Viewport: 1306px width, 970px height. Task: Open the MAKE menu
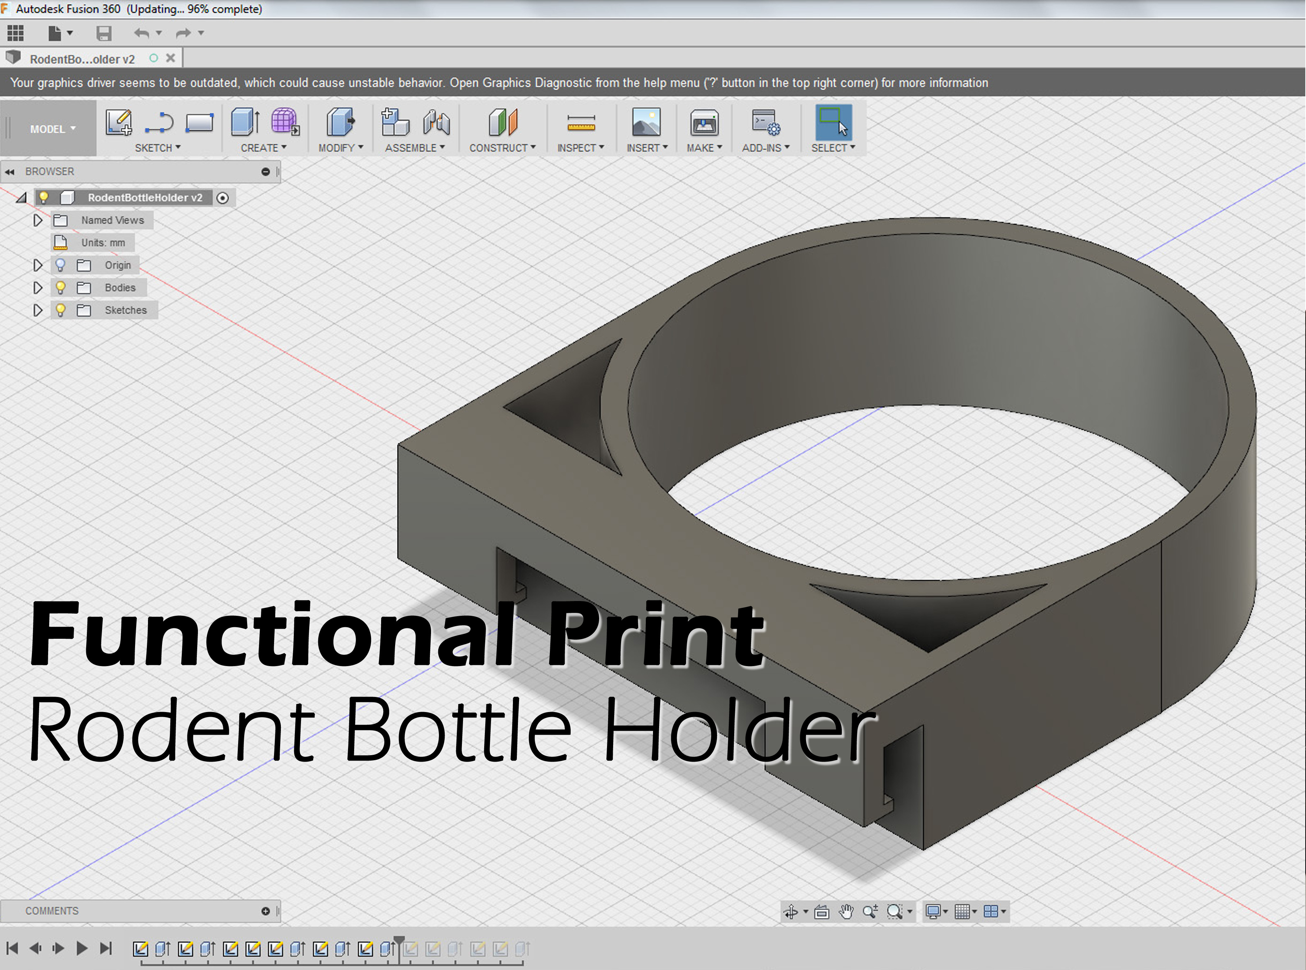[x=704, y=148]
